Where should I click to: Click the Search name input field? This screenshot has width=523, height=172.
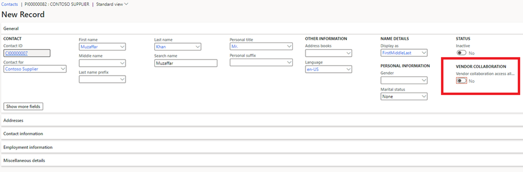[x=186, y=63]
